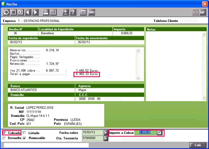Screen dimensions: 209x149
Task: Click the Salir button
Action: (x=198, y=145)
